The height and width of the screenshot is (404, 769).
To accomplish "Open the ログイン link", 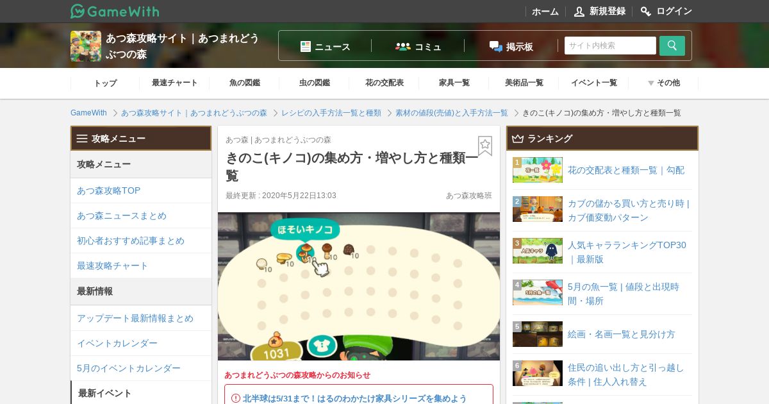I will (674, 12).
